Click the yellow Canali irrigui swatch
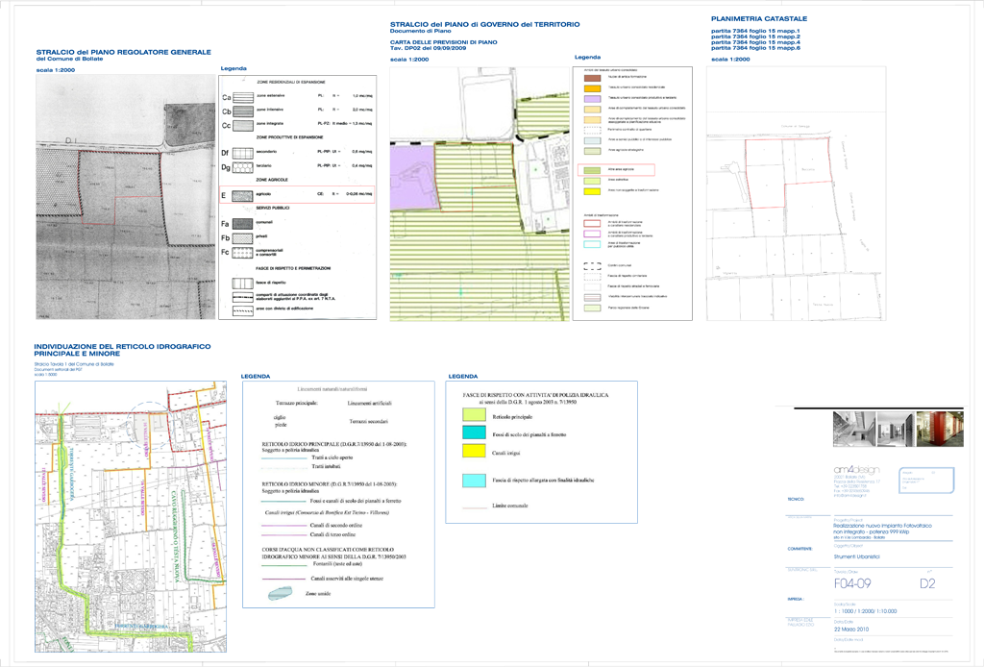This screenshot has height=667, width=984. click(474, 450)
